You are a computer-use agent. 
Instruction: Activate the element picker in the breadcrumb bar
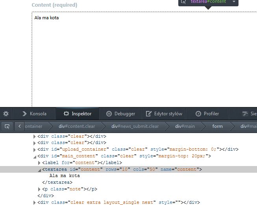pos(7,126)
